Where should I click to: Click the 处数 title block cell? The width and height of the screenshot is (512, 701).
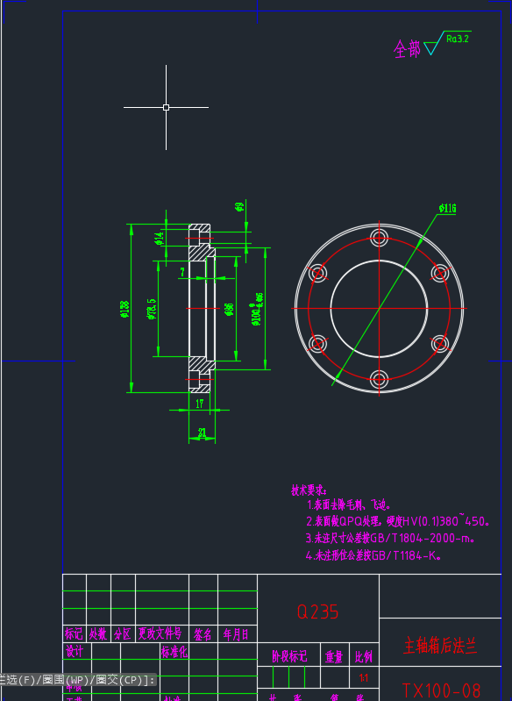click(x=98, y=634)
